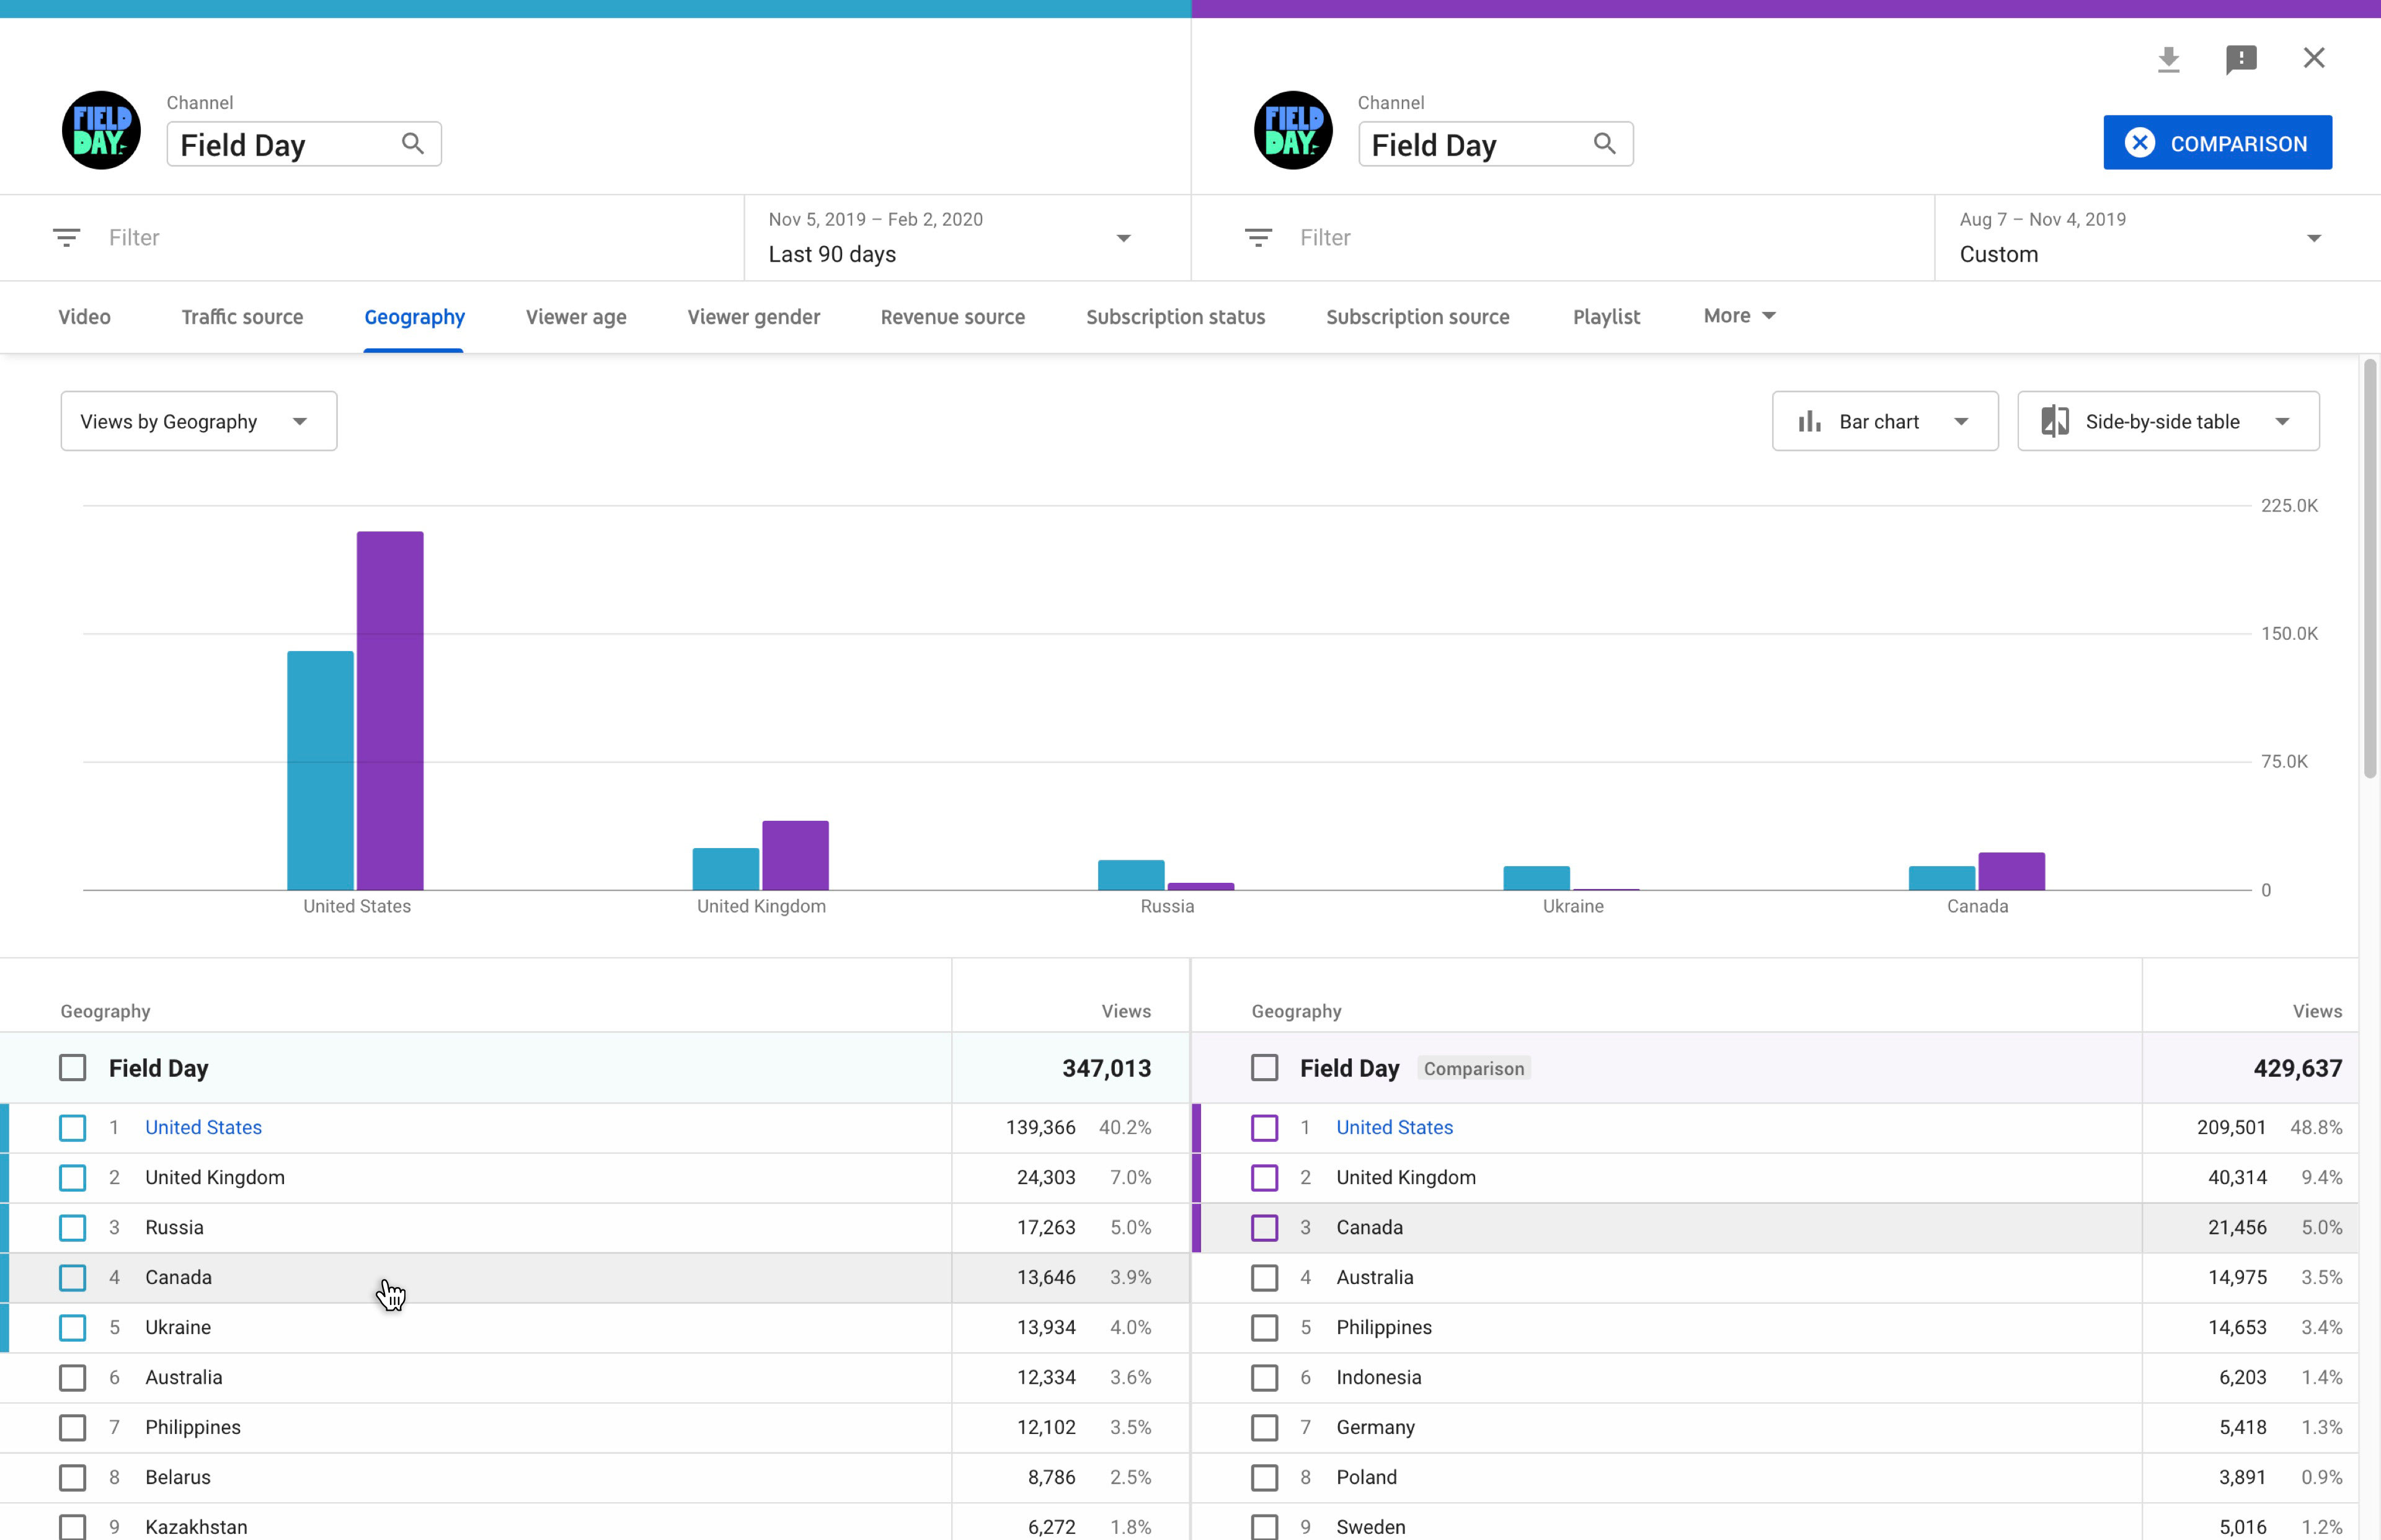This screenshot has height=1540, width=2381.
Task: Click the left Australia row name
Action: pos(184,1378)
